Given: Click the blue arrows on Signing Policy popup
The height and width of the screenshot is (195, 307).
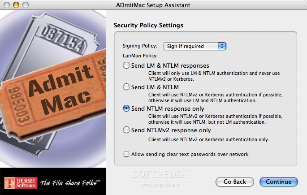Looking at the screenshot, I should click(222, 46).
